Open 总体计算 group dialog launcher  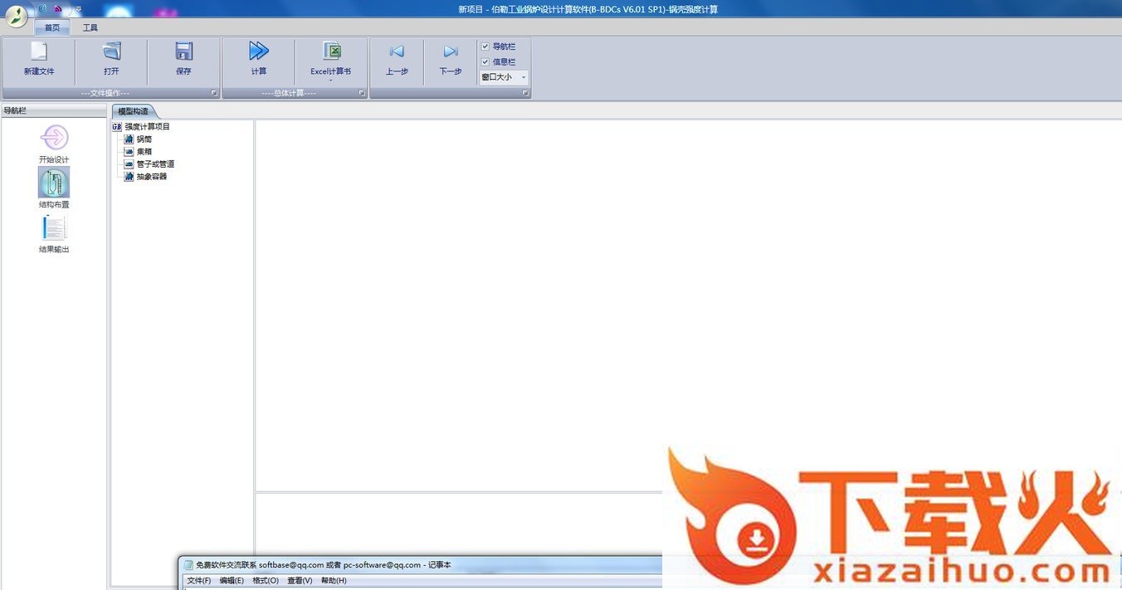point(362,93)
